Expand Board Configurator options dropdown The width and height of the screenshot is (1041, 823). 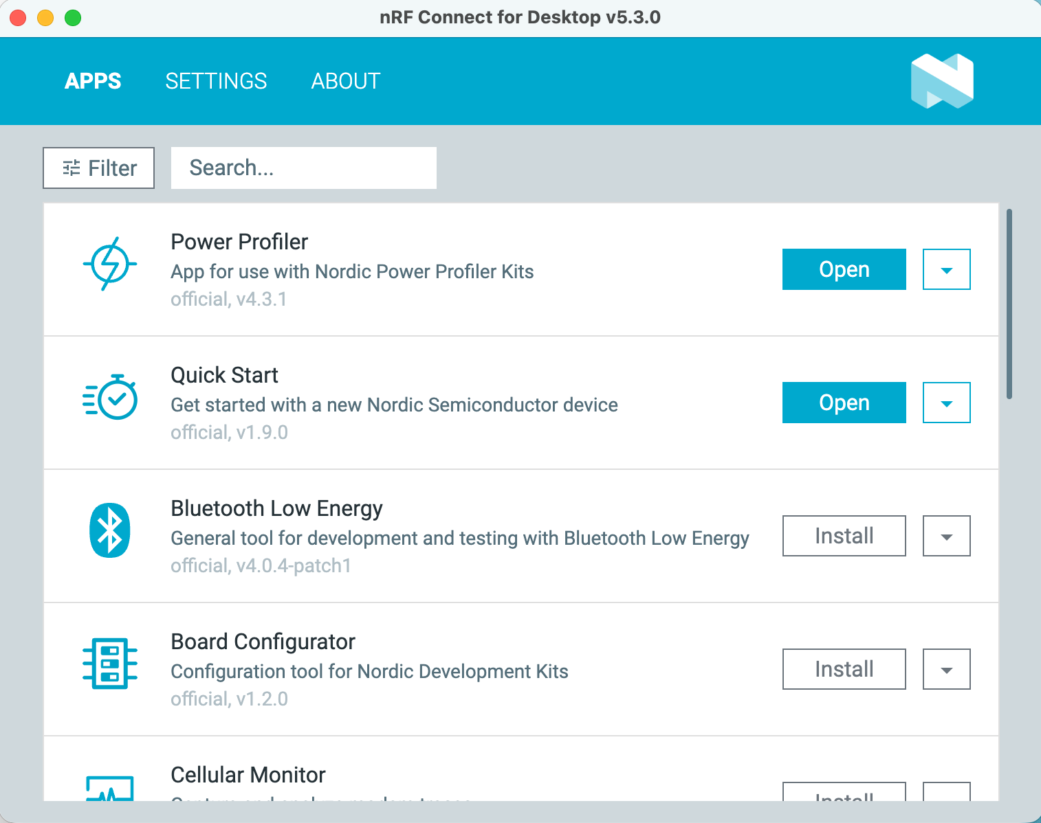[947, 669]
